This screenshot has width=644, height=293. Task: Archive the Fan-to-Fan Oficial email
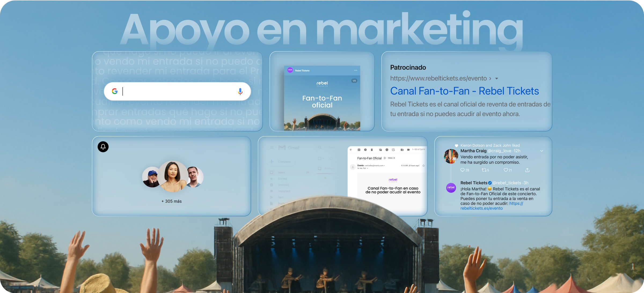coord(359,150)
